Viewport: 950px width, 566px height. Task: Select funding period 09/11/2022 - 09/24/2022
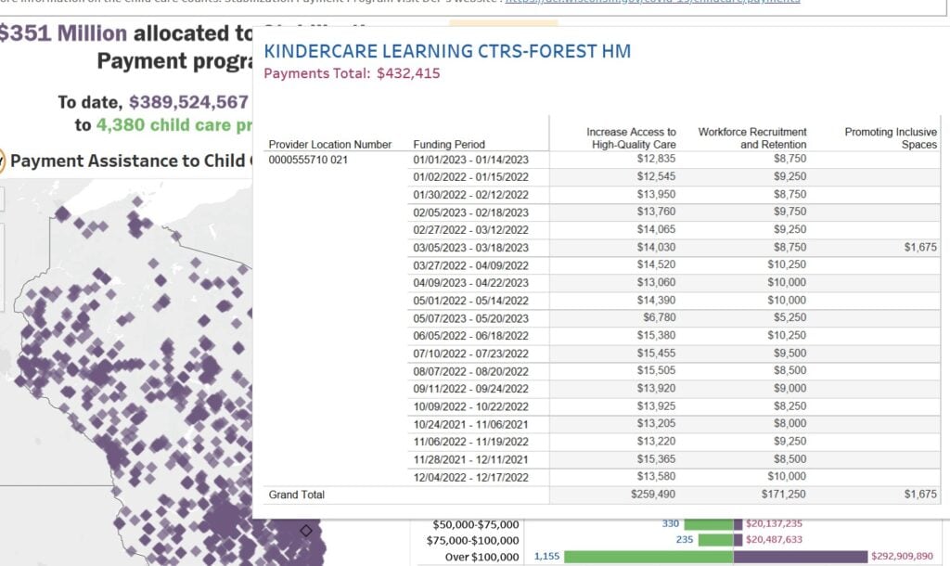tap(470, 389)
